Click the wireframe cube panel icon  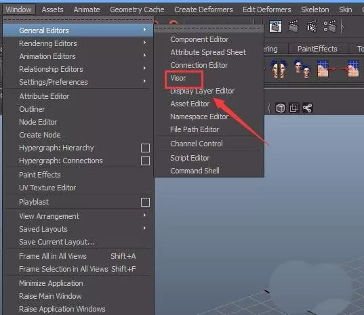pyautogui.click(x=281, y=108)
